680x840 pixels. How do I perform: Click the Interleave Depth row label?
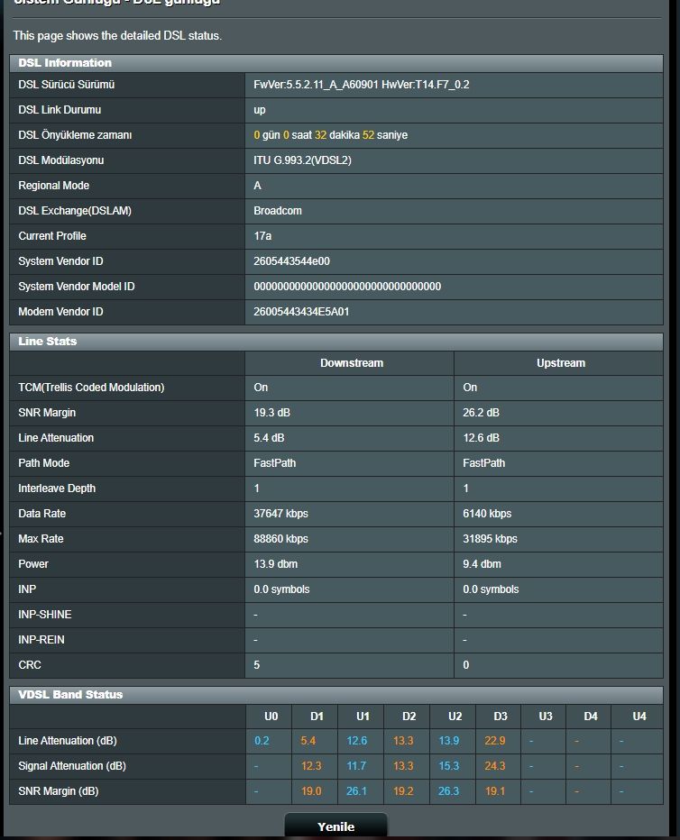(57, 488)
